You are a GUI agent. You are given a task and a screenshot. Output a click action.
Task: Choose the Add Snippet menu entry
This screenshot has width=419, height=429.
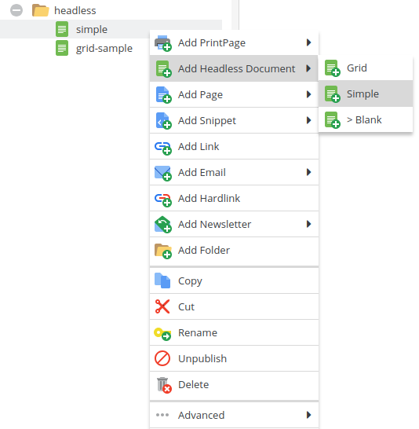pyautogui.click(x=234, y=120)
